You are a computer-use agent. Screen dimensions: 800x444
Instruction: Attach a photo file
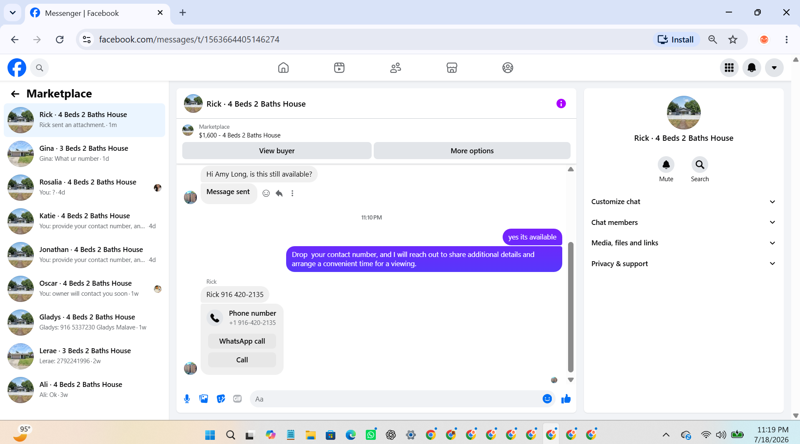(x=204, y=399)
